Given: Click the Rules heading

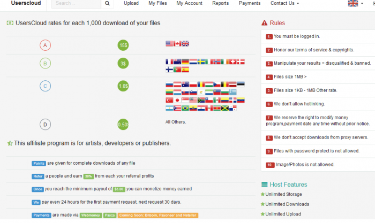Looking at the screenshot, I should click(x=277, y=23).
